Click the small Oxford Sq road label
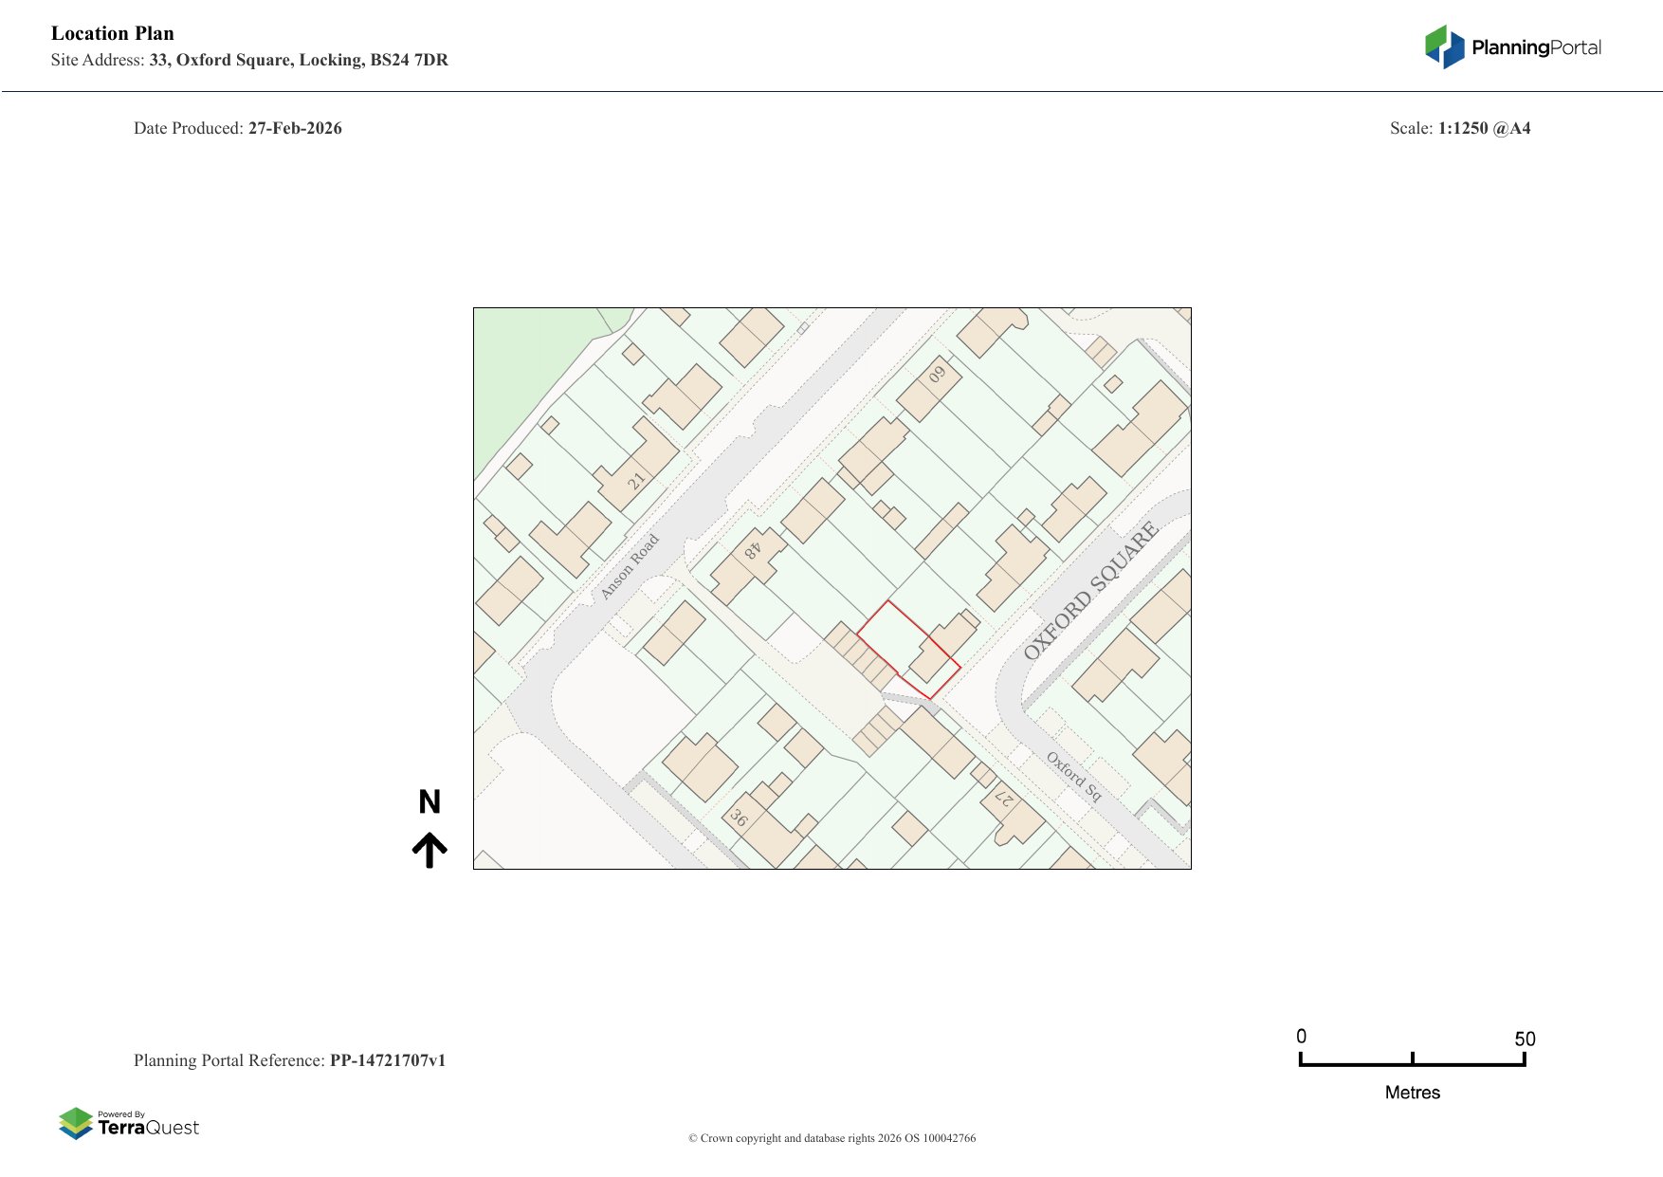Viewport: 1663px width, 1177px height. [1073, 776]
